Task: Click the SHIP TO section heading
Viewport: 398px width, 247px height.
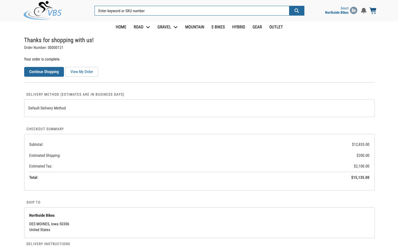Action: (x=34, y=202)
